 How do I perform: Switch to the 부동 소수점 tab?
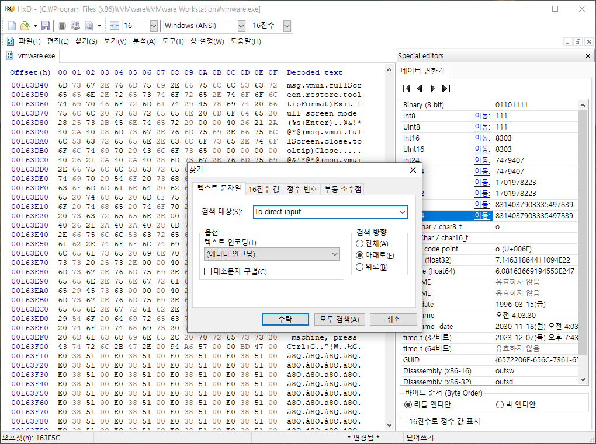click(x=342, y=189)
